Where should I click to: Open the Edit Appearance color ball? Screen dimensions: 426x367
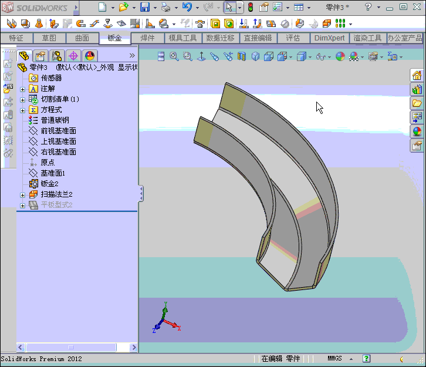(x=340, y=56)
